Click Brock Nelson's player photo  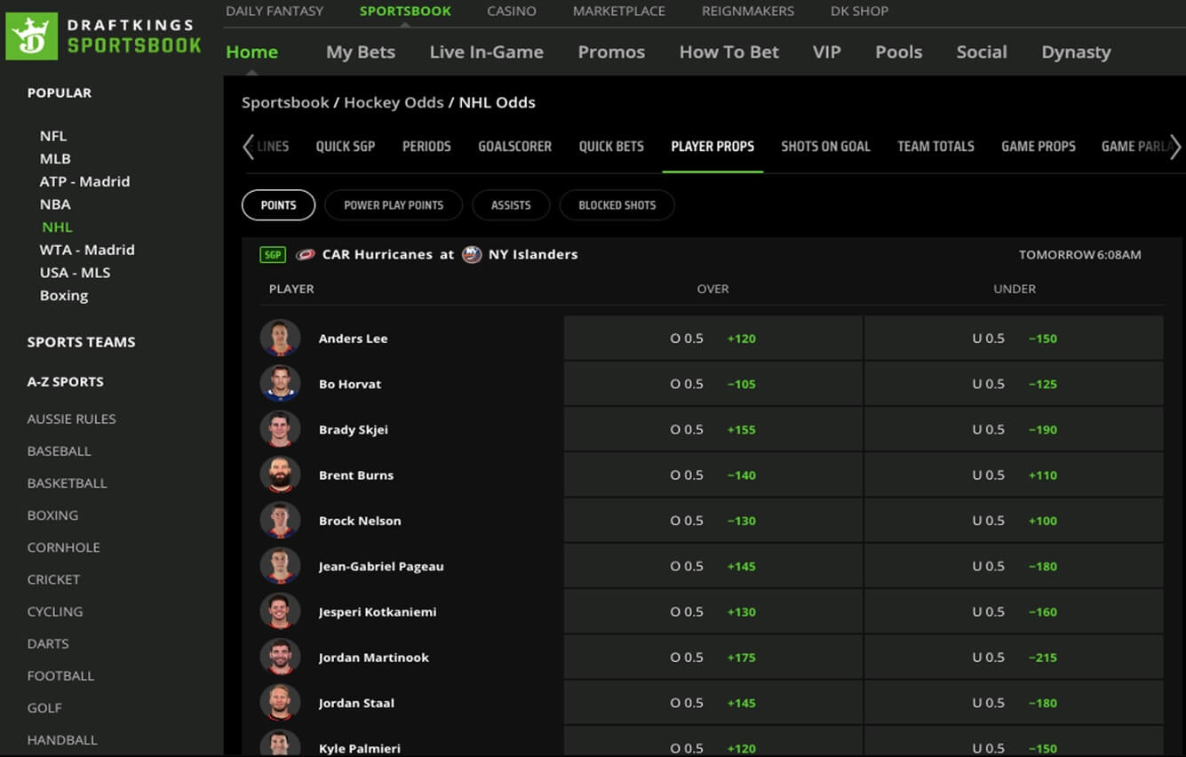pyautogui.click(x=280, y=521)
